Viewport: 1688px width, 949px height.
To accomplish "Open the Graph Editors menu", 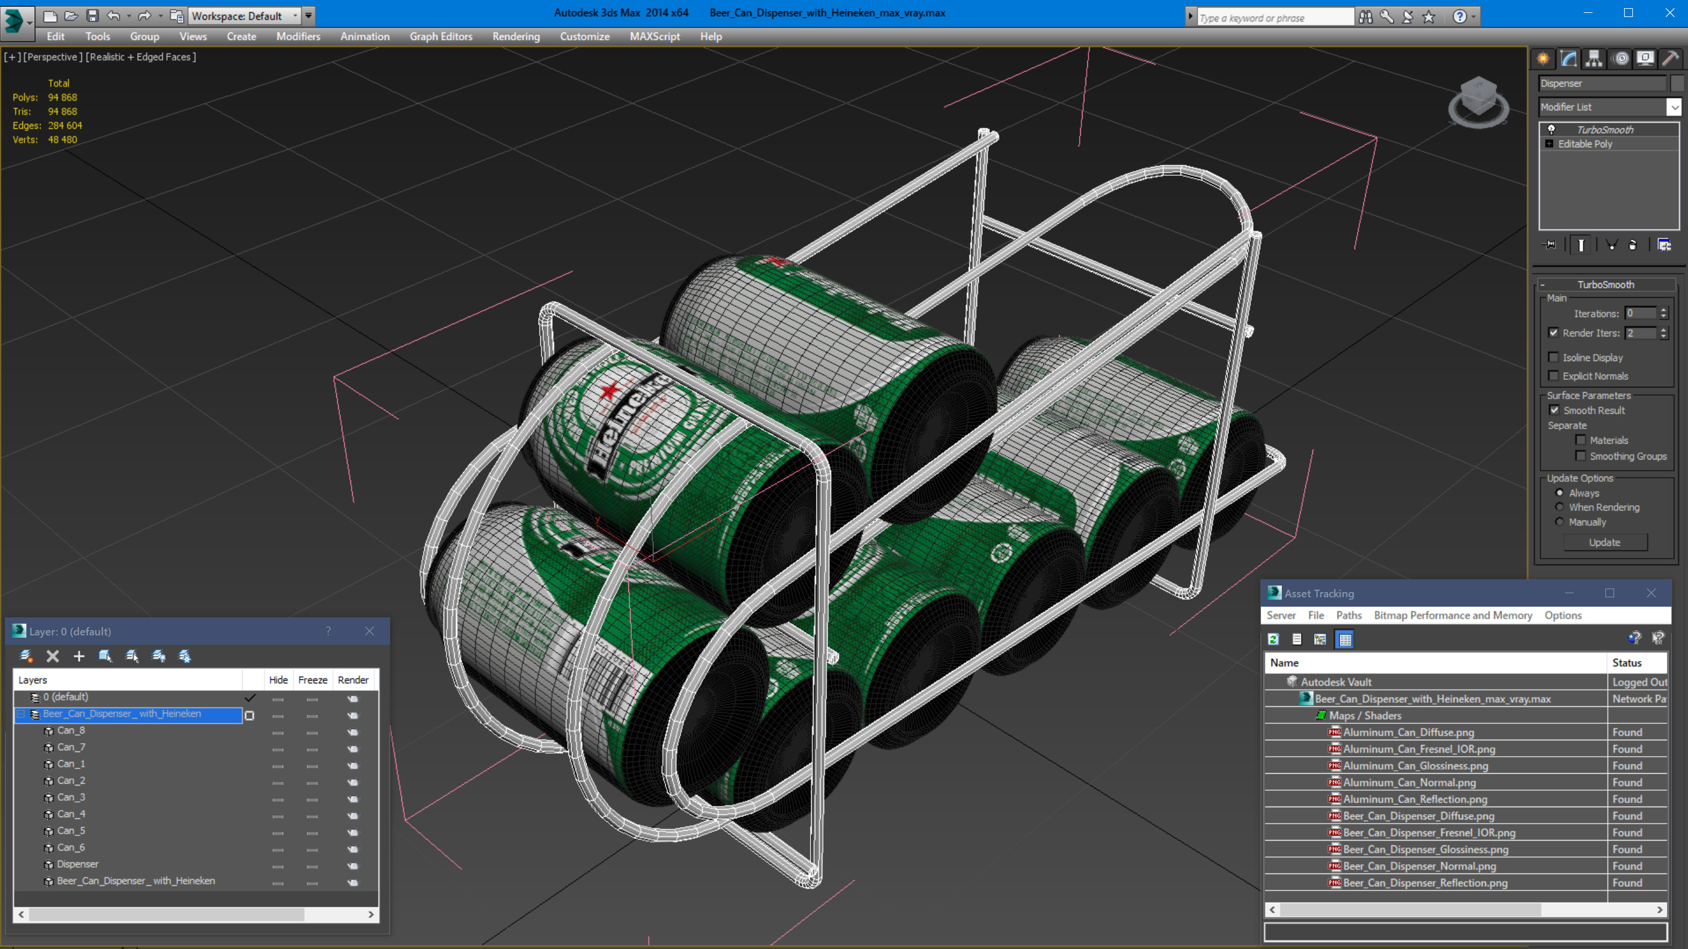I will [440, 37].
